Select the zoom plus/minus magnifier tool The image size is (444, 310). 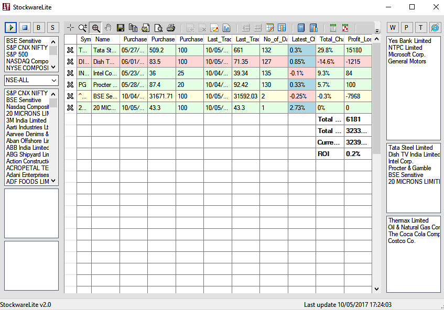83,28
